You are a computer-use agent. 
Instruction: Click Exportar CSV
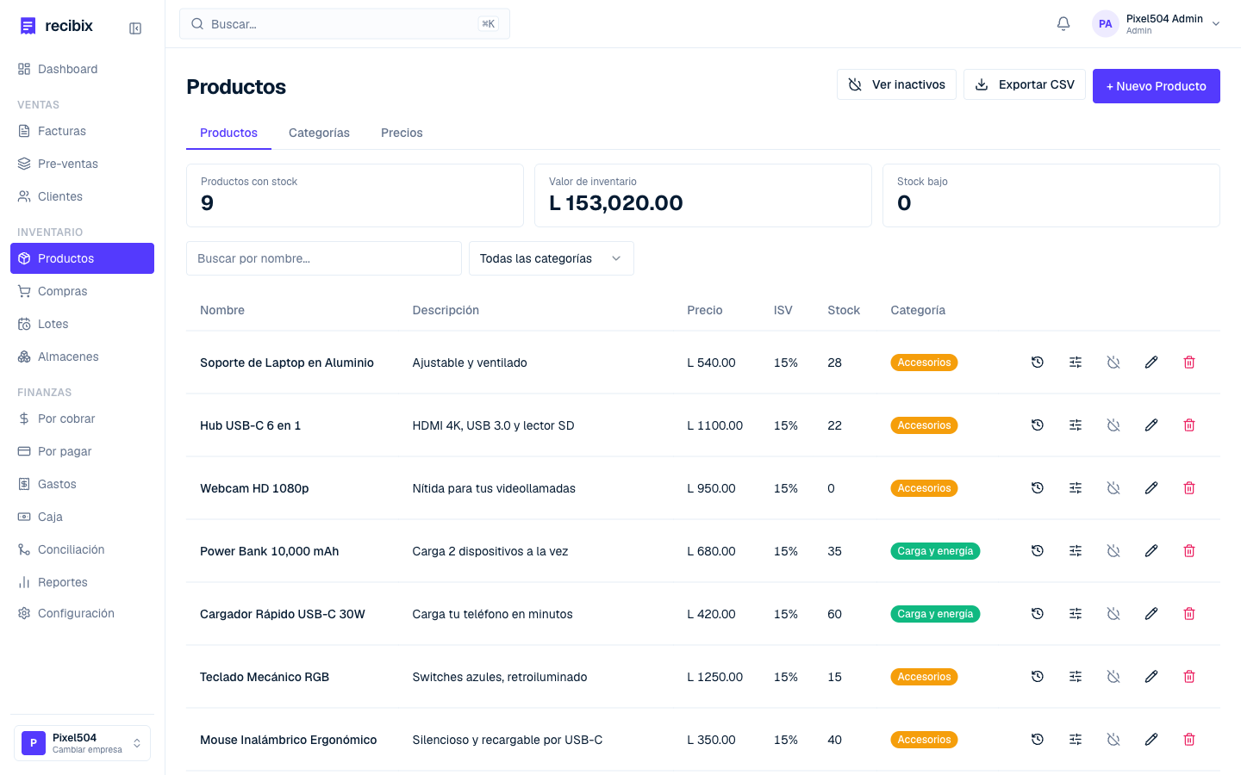tap(1025, 84)
